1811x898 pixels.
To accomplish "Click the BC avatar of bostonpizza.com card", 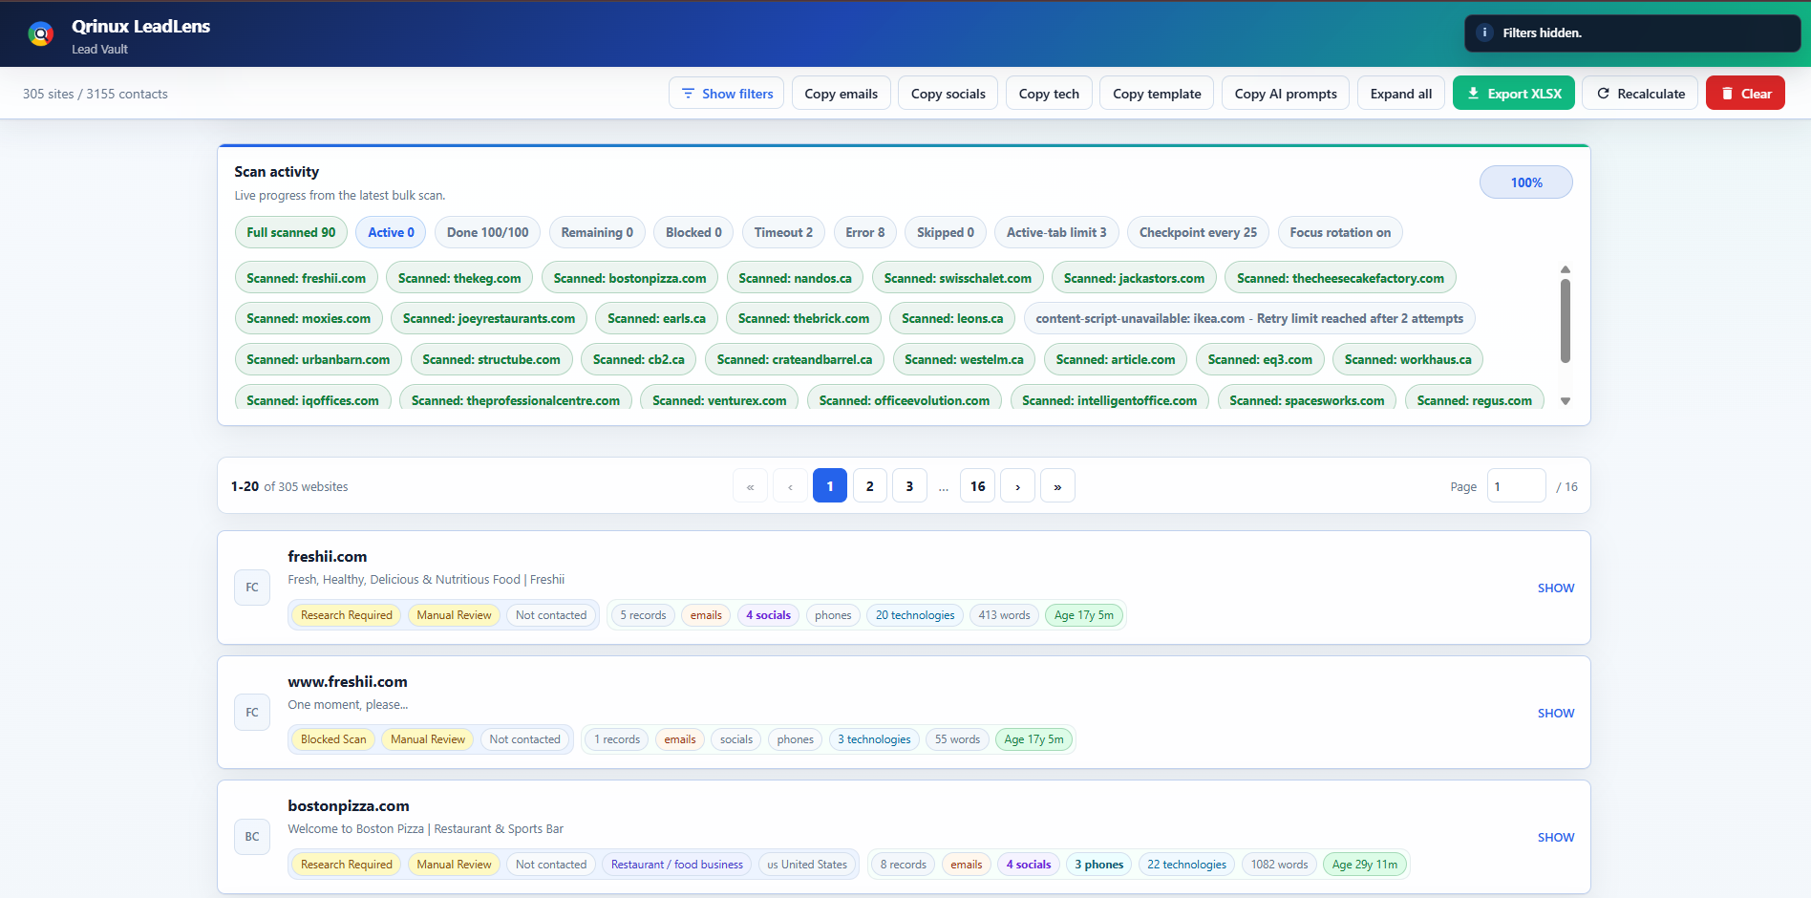I will 252,837.
